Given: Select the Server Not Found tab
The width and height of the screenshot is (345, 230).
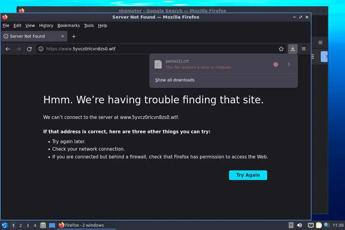Looking at the screenshot, I should coord(34,36).
